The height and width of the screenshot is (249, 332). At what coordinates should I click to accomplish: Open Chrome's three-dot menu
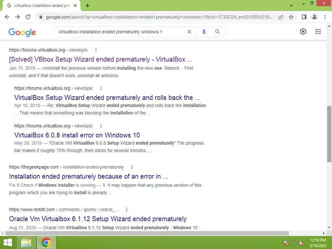[325, 17]
